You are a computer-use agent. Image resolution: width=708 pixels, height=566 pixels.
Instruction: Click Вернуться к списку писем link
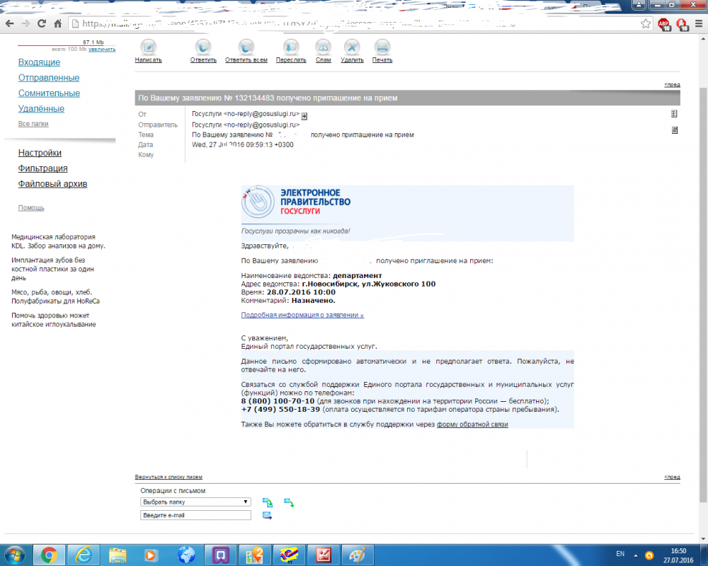point(173,478)
